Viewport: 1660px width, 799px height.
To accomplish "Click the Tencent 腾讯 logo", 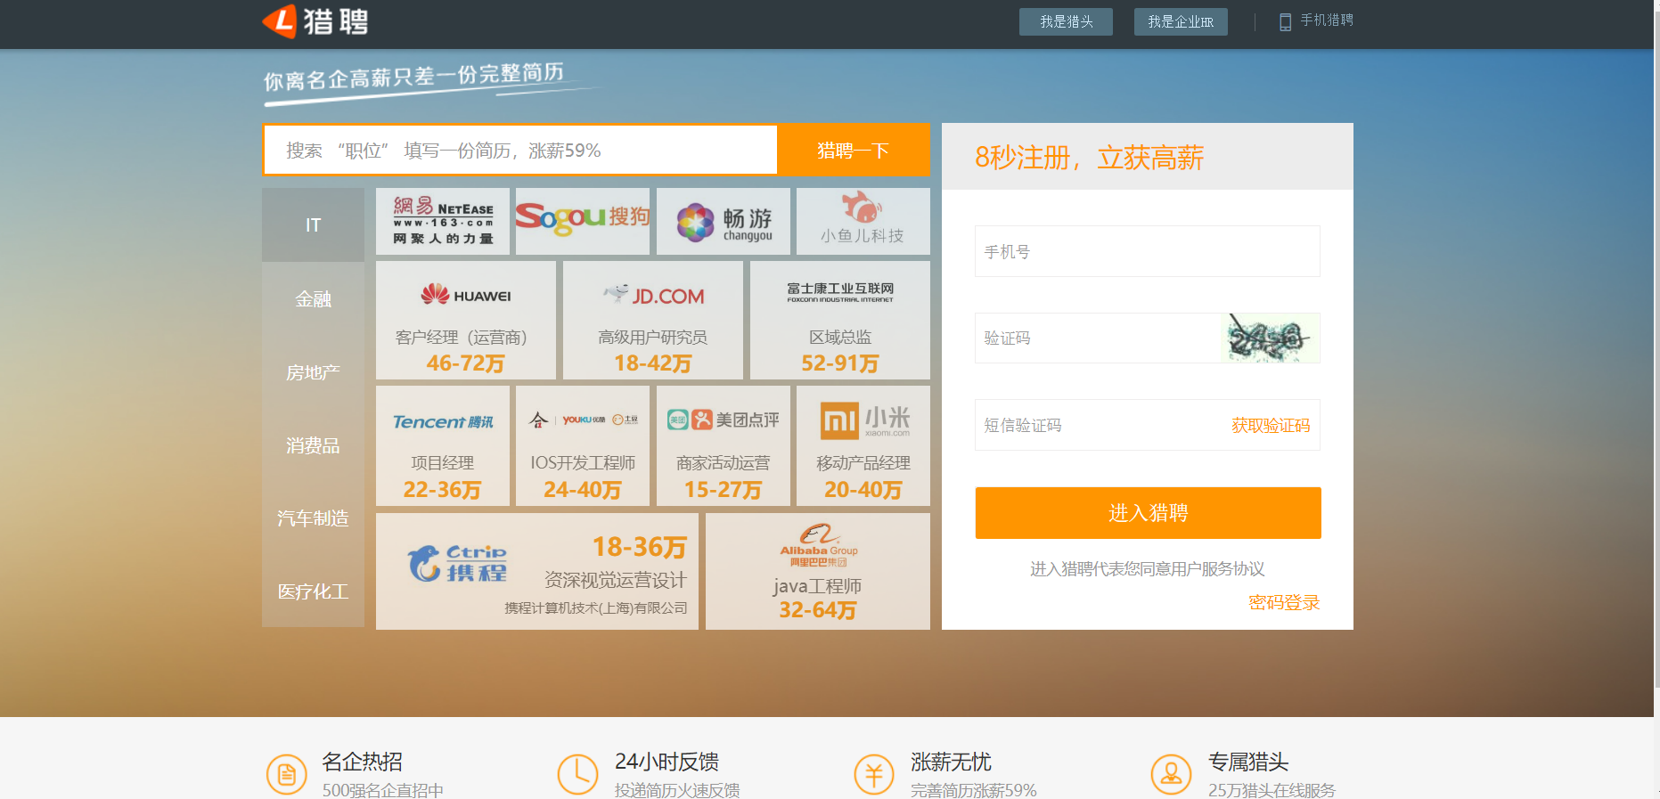I will (443, 421).
